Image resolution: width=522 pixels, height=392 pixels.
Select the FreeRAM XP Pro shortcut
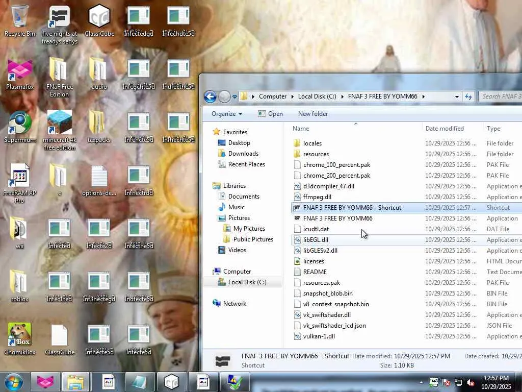19,183
